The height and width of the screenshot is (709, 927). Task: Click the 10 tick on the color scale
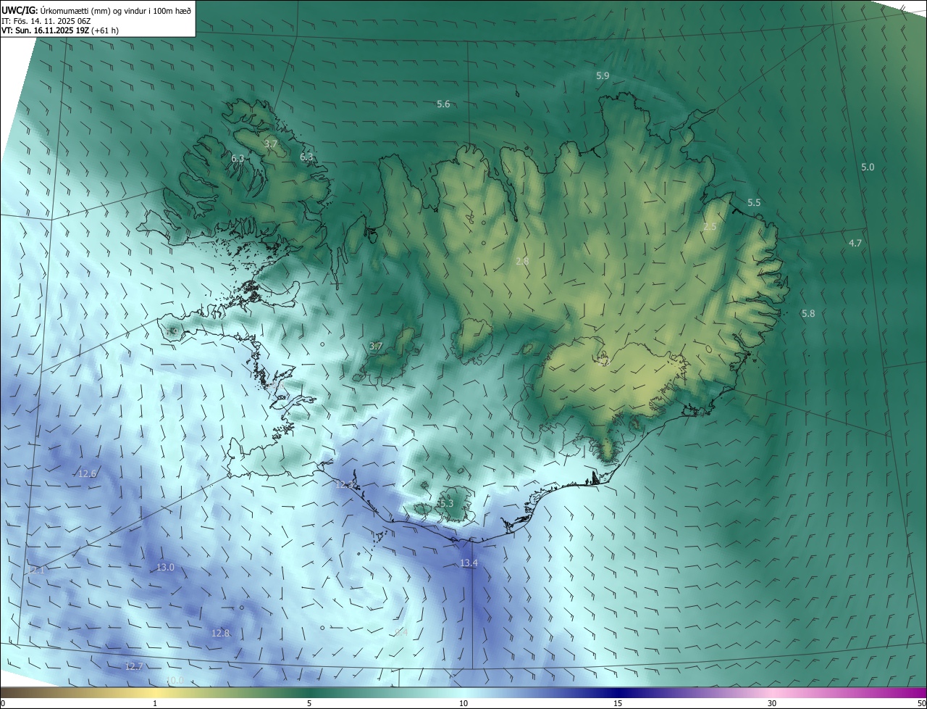coord(463,703)
